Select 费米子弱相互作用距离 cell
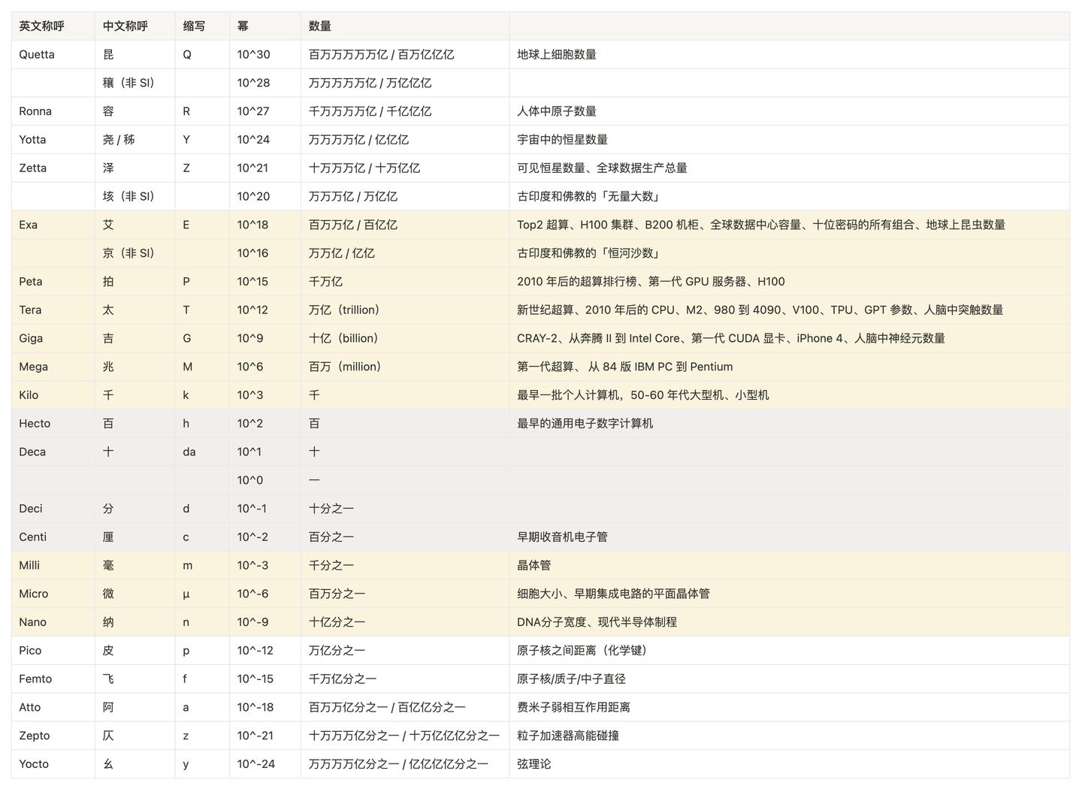 (x=789, y=708)
